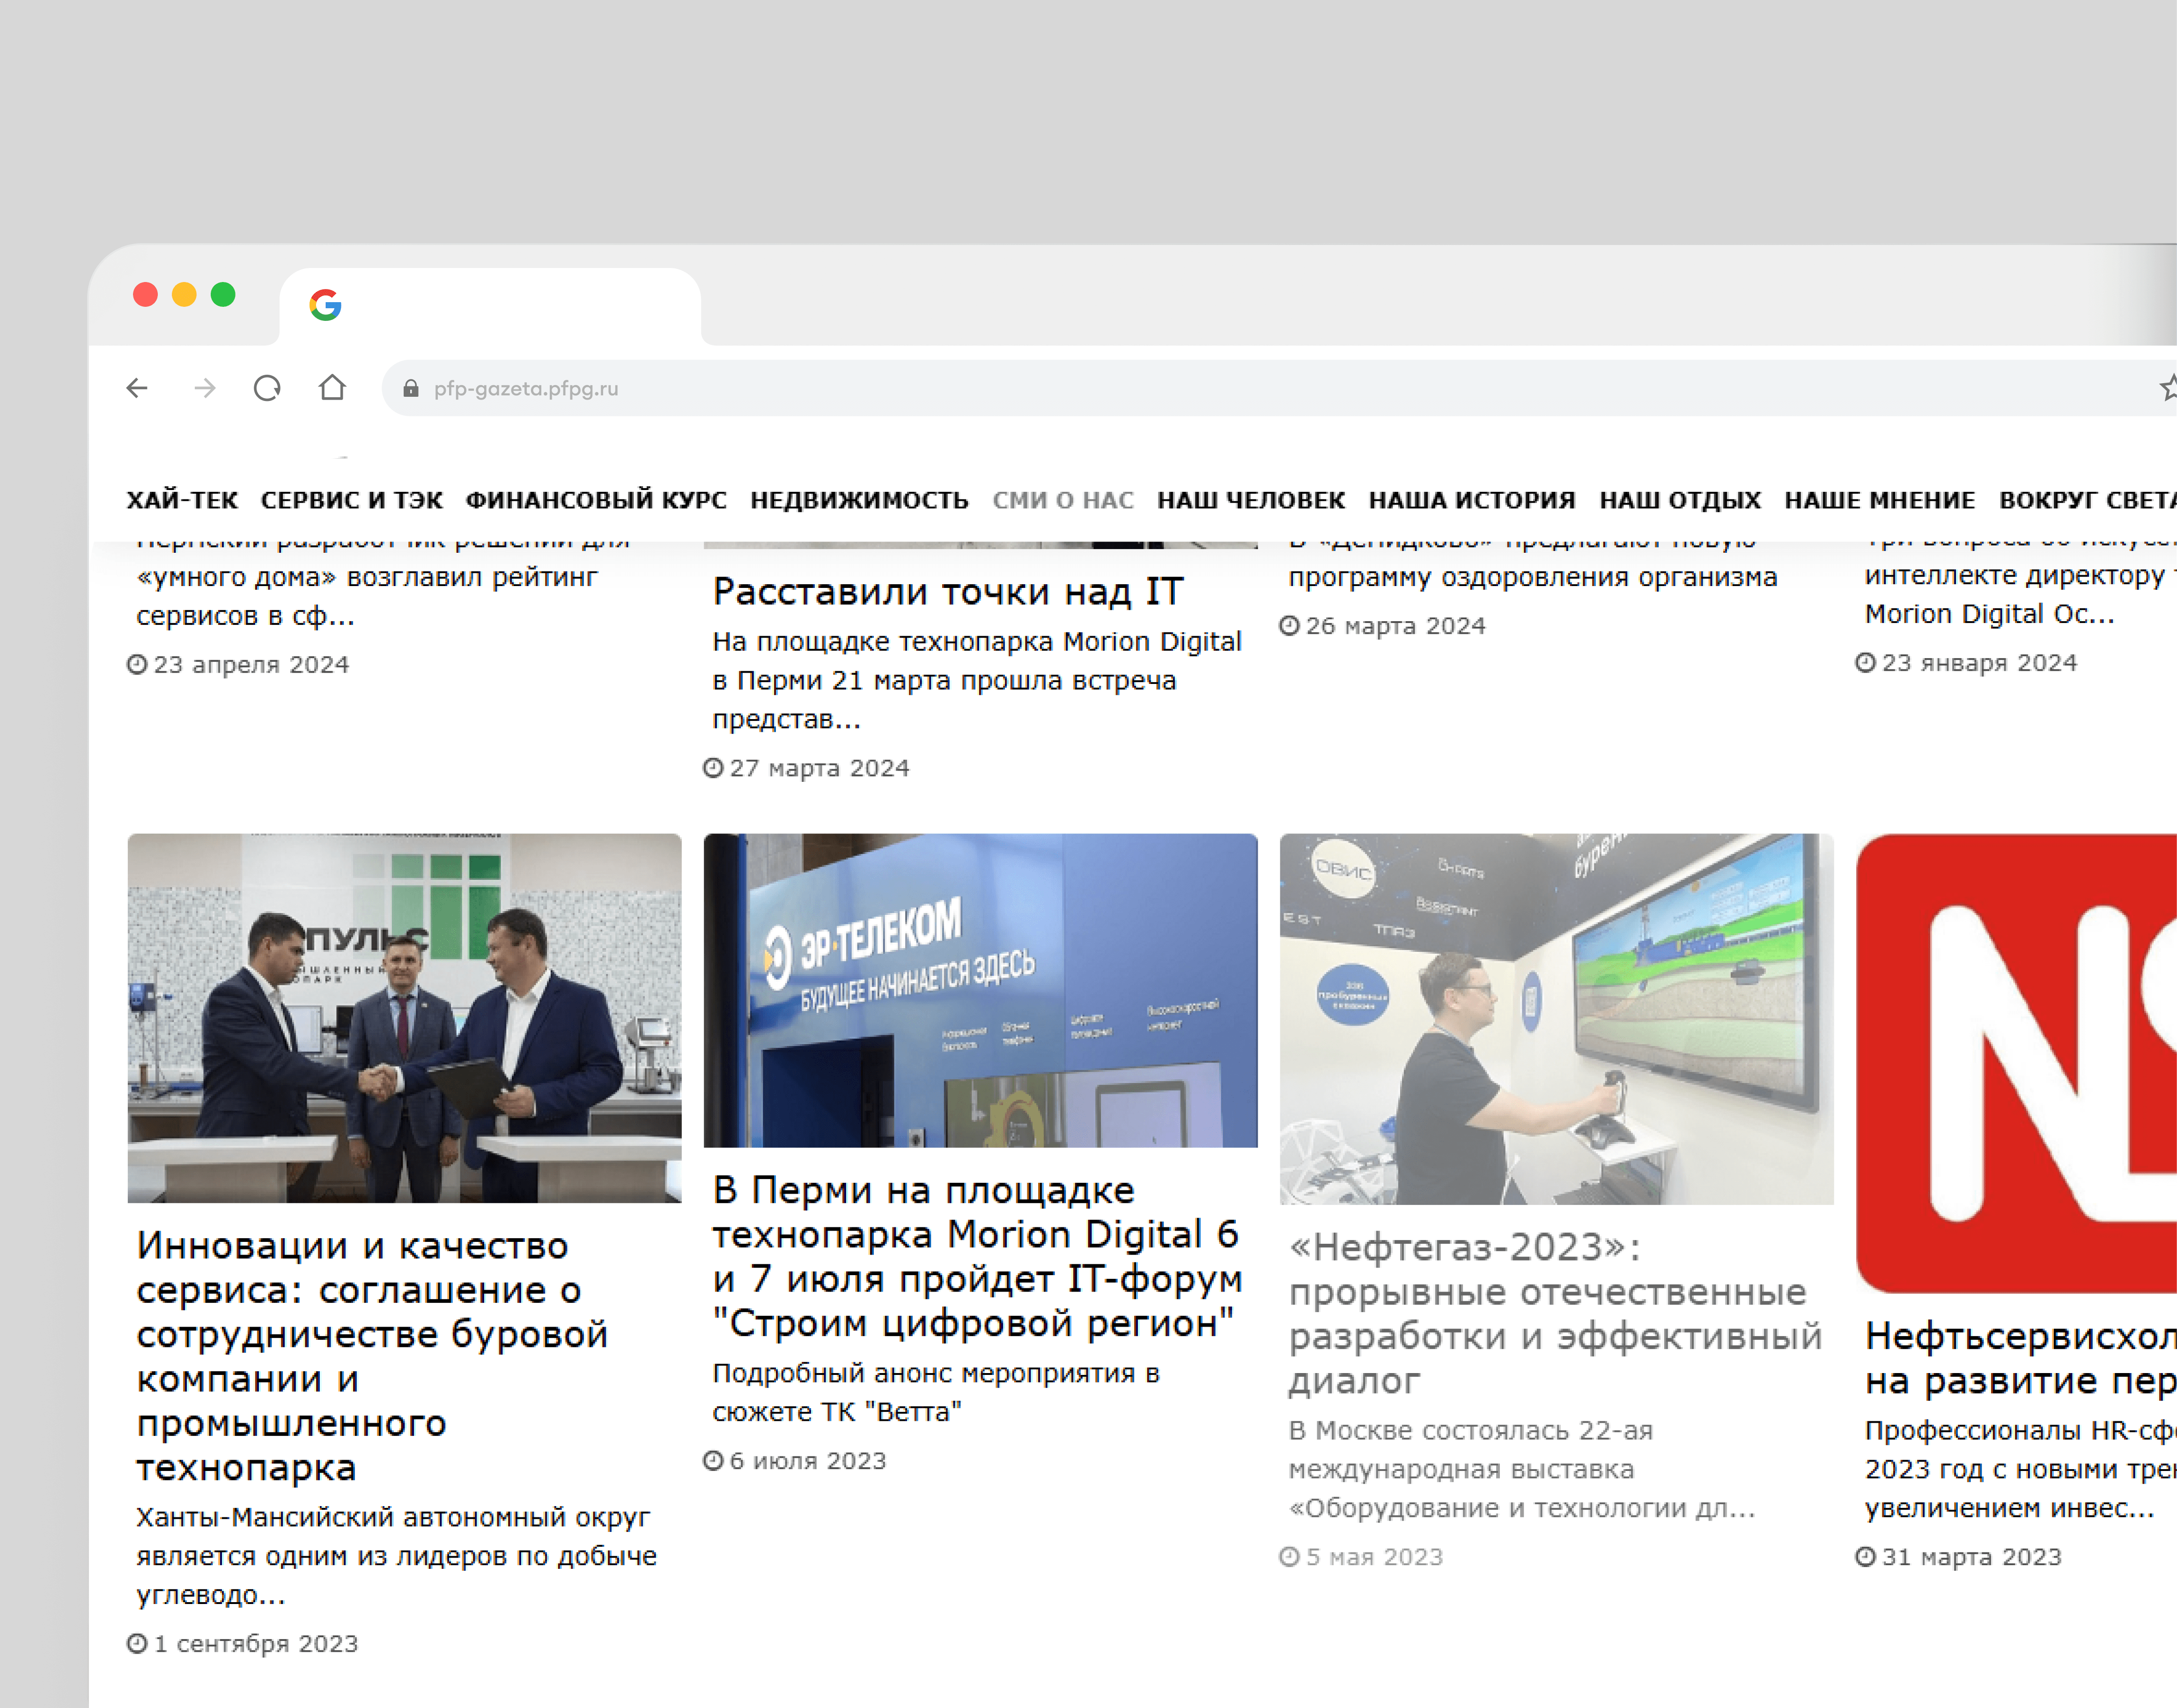
Task: Click the ЭР-Телеком article image
Action: (x=980, y=990)
